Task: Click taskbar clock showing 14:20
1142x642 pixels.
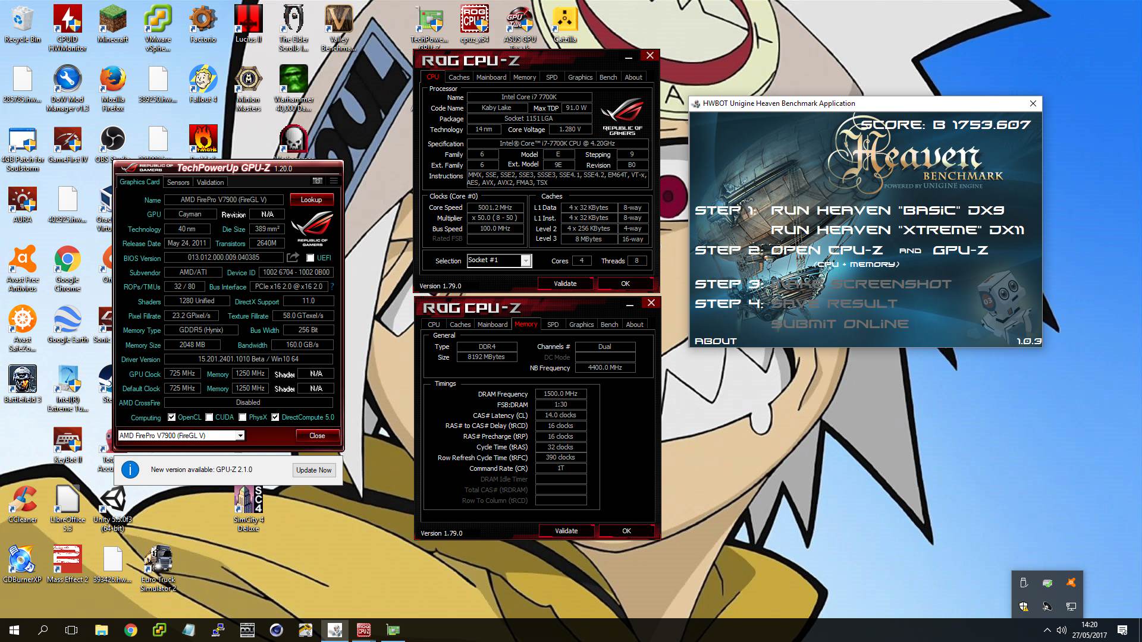Action: (1090, 630)
